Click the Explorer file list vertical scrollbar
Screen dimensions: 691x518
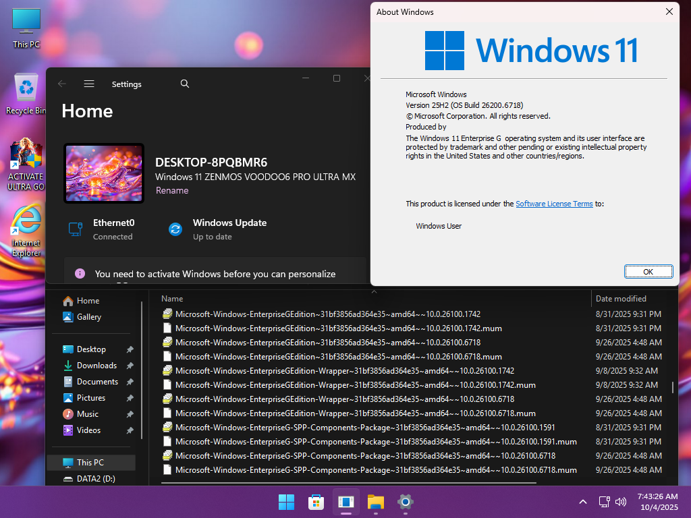click(x=673, y=387)
